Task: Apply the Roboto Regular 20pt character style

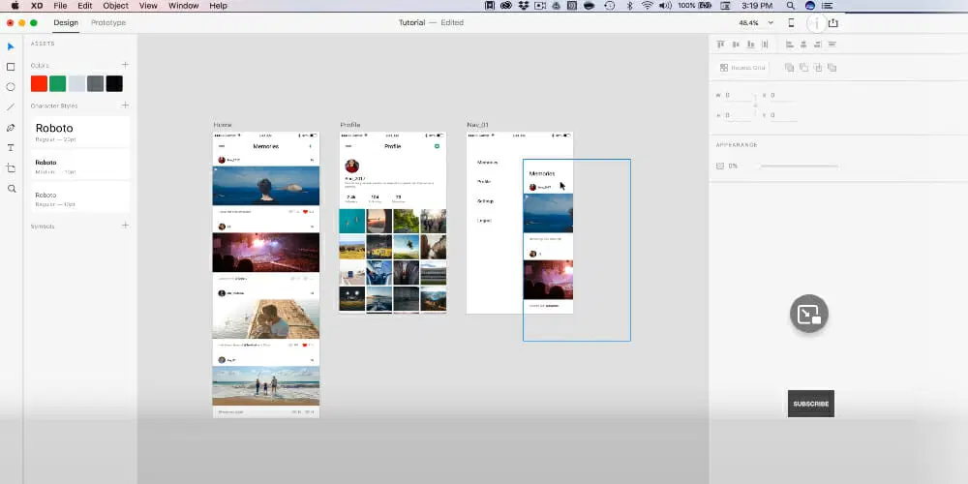Action: (80, 132)
